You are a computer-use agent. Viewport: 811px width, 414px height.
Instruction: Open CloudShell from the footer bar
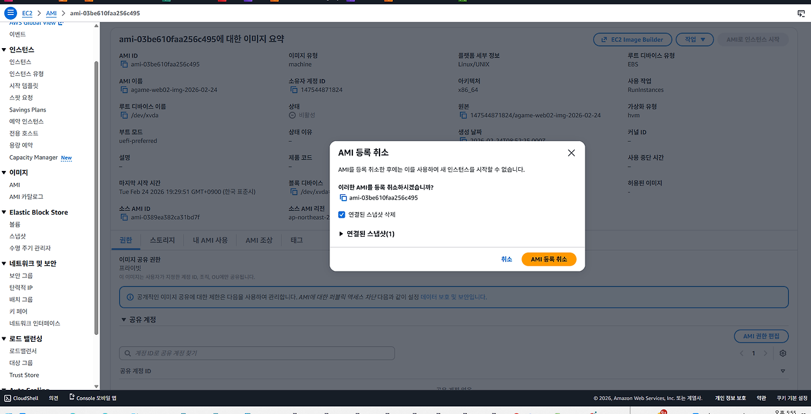(21, 398)
